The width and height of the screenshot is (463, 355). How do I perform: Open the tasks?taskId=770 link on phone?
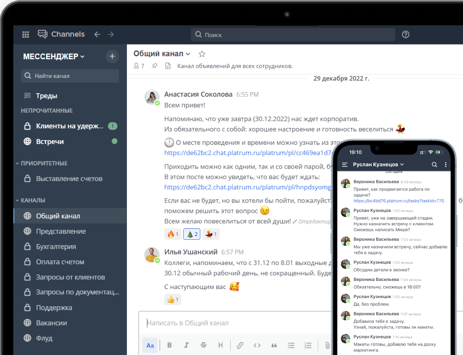point(399,201)
